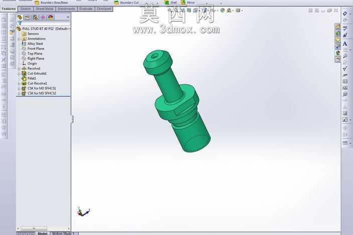
Task: Select the Note annotation tool (A)
Action: [x=345, y=44]
